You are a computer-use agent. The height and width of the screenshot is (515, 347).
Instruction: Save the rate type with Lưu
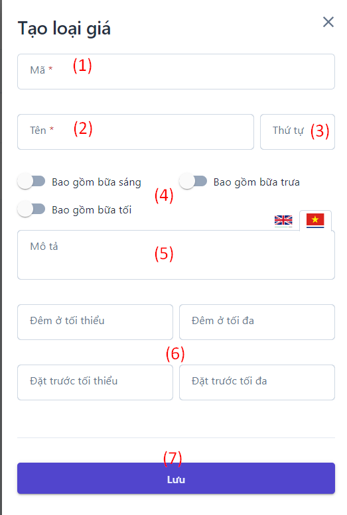click(176, 479)
